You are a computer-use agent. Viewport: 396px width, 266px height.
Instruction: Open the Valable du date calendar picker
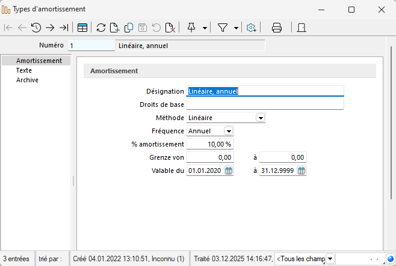click(x=229, y=171)
